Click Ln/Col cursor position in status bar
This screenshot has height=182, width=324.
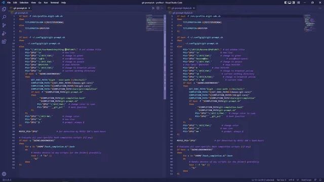click(263, 180)
